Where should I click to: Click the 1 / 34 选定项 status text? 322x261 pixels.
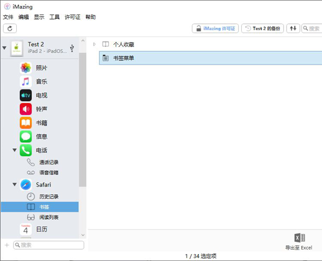pyautogui.click(x=201, y=256)
